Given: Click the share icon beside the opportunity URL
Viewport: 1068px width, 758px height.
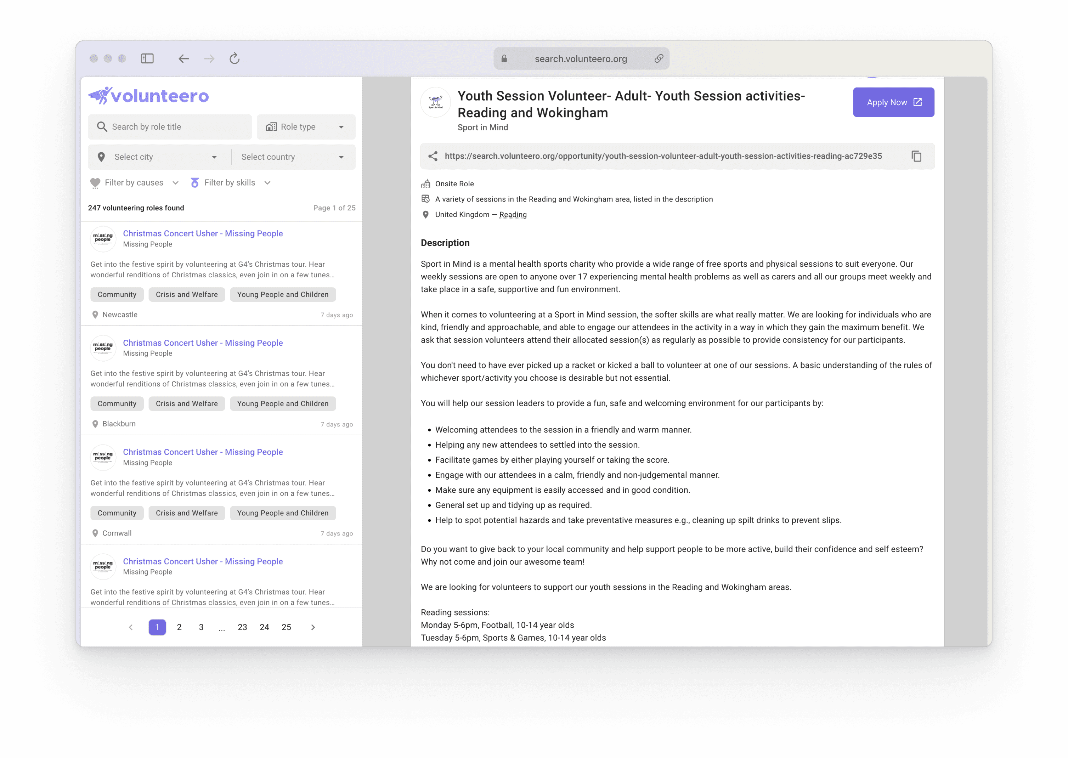Looking at the screenshot, I should (433, 156).
